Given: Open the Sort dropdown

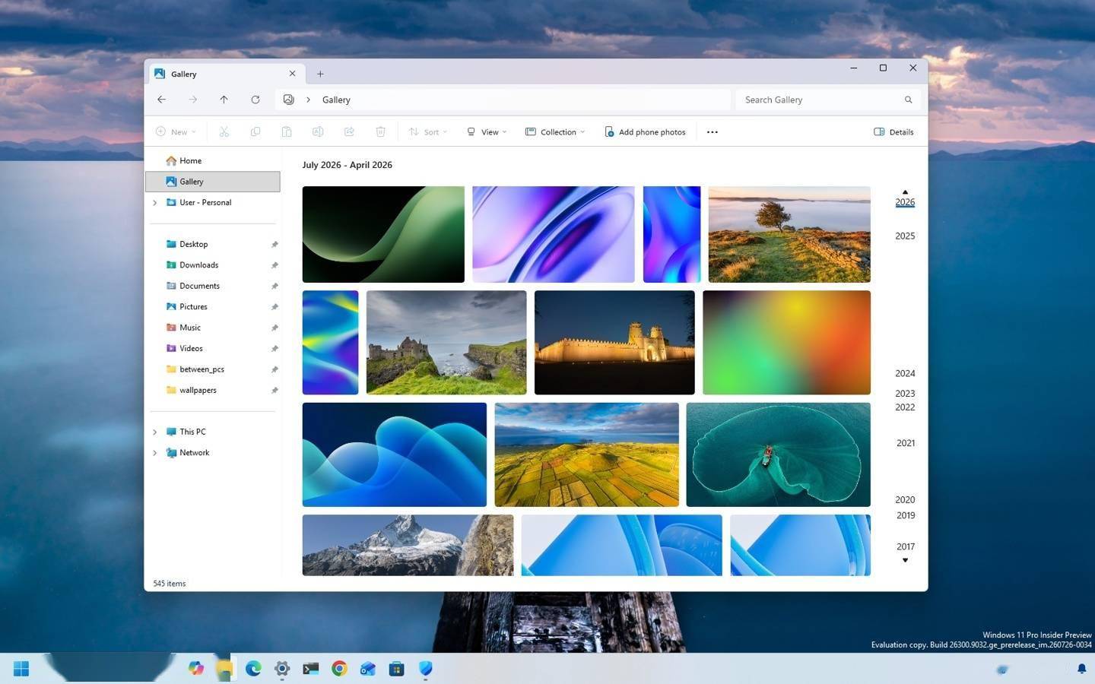Looking at the screenshot, I should [x=427, y=131].
